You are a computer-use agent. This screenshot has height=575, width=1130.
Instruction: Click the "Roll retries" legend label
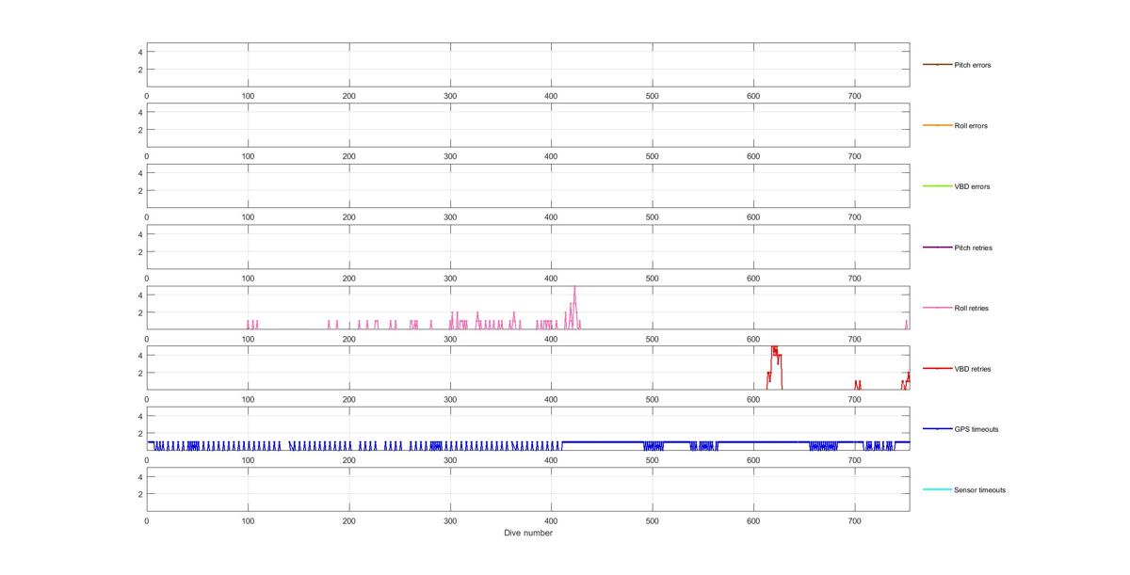971,308
